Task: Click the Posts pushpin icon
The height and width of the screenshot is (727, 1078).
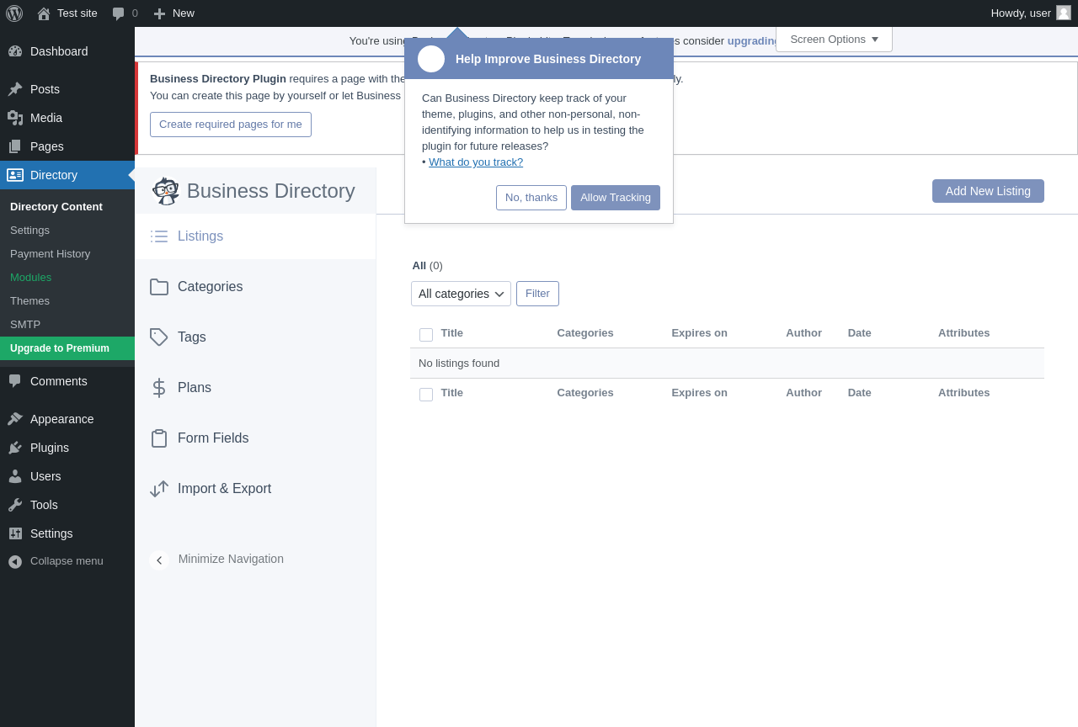Action: pos(15,89)
